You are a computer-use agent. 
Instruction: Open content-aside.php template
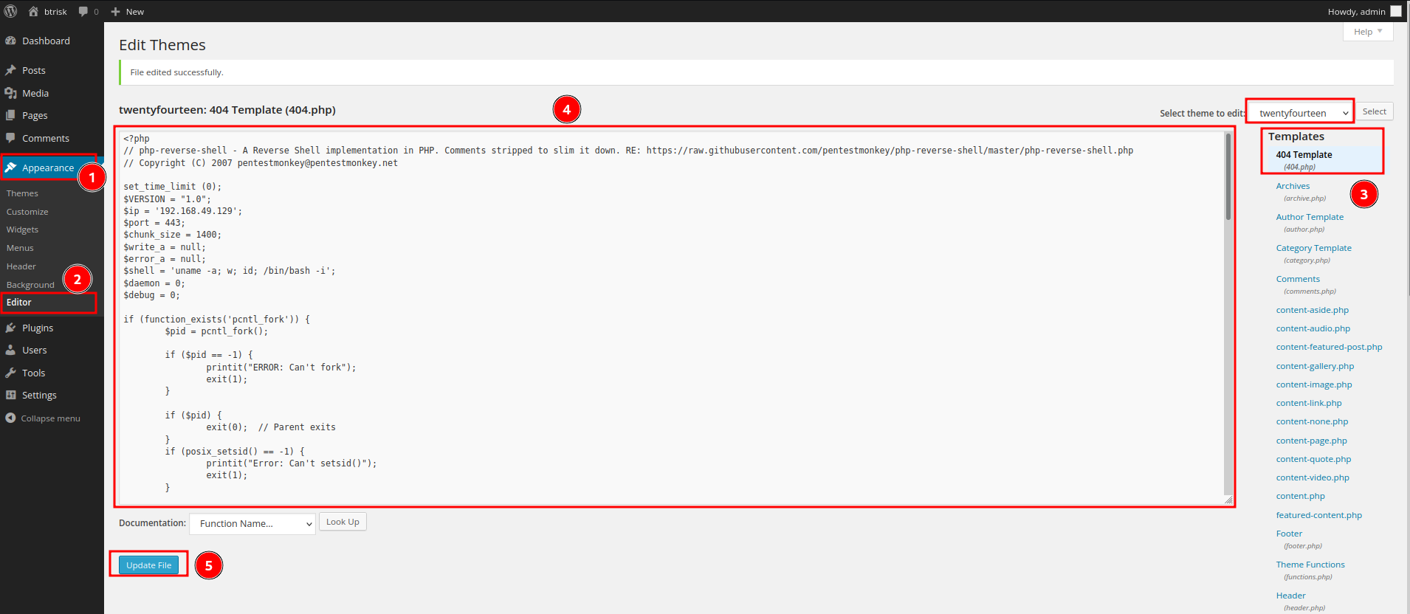[1312, 310]
